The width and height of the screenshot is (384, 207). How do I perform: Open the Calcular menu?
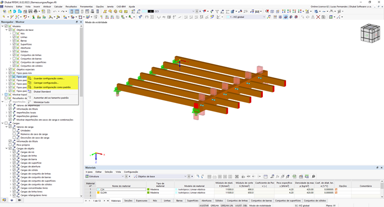(58, 7)
